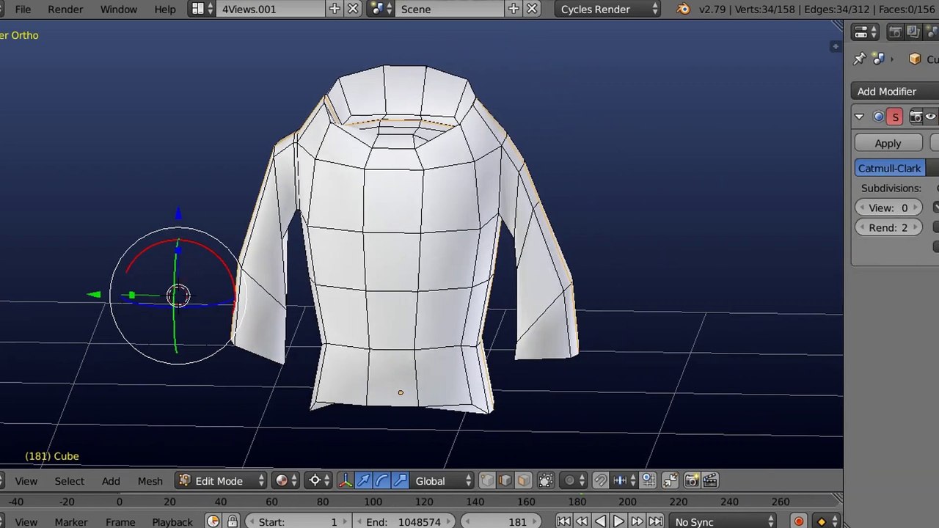This screenshot has height=528, width=939.
Task: Toggle the 3D manipulator axes icon
Action: click(x=346, y=481)
